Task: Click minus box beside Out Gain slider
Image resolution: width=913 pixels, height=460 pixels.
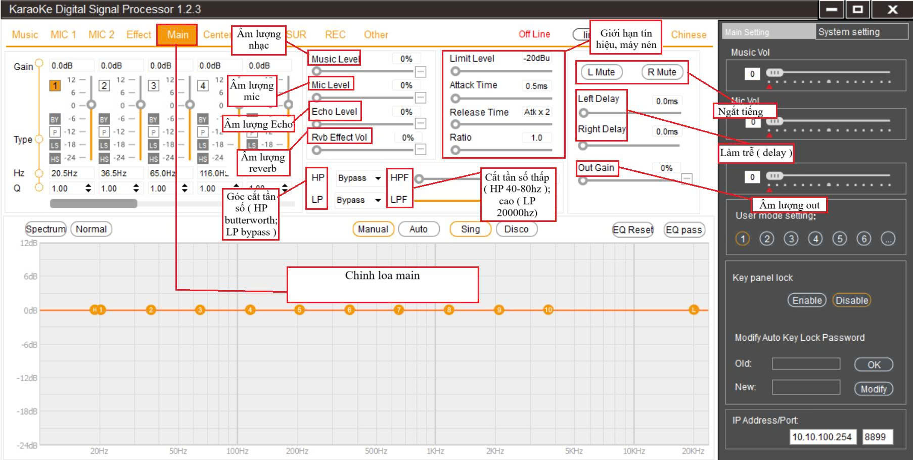Action: tap(687, 178)
